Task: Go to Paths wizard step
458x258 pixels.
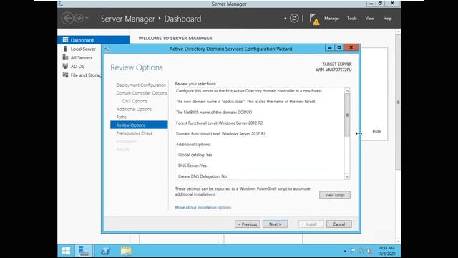Action: click(121, 117)
